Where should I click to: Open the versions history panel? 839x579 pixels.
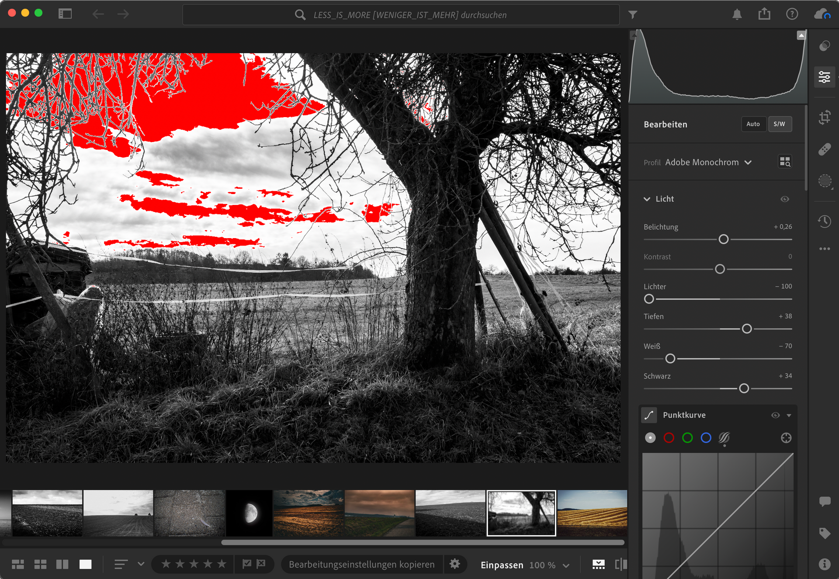(x=825, y=221)
